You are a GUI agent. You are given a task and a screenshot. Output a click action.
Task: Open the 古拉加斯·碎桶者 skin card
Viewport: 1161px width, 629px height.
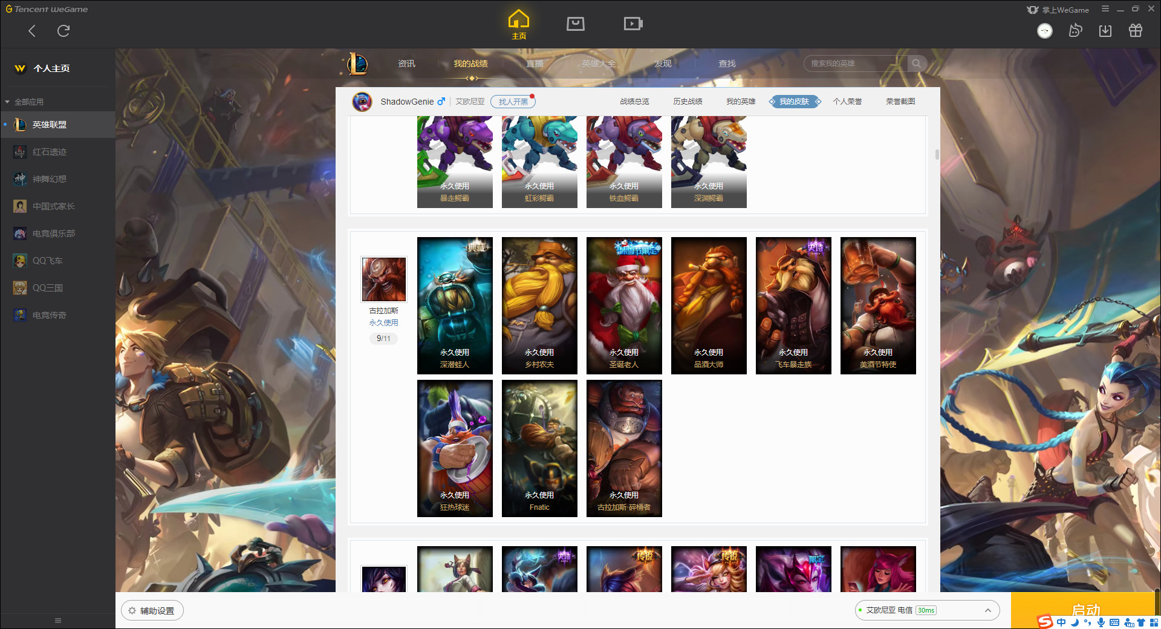click(x=624, y=448)
